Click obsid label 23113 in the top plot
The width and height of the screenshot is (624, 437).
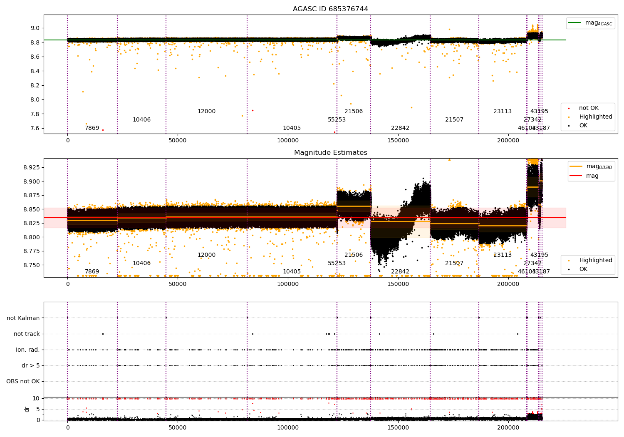[503, 112]
